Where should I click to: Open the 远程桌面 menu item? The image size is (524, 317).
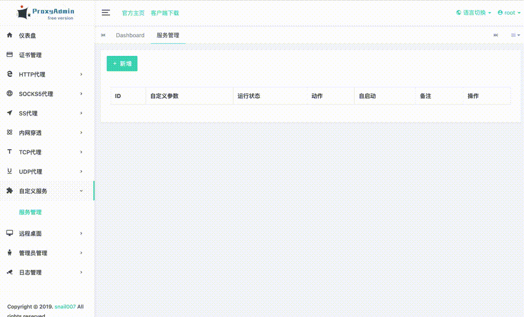(x=47, y=233)
